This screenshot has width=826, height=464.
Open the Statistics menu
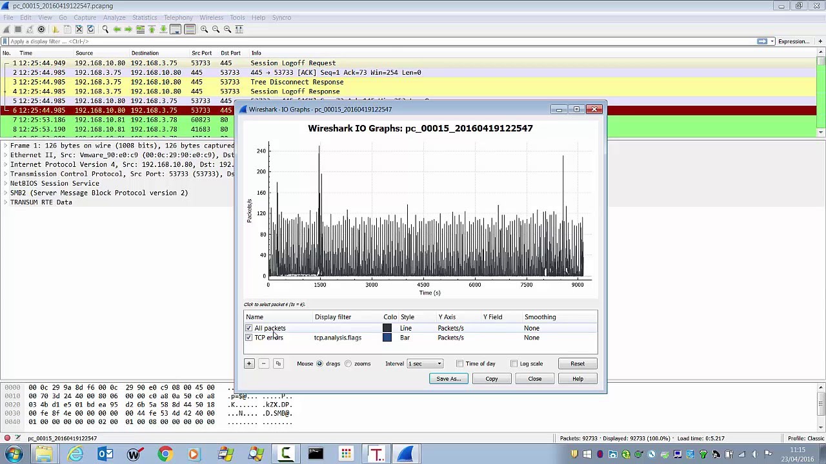145,17
